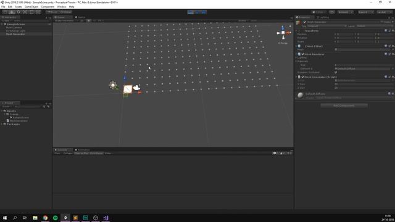Toggle scene lighting in the Scene view toolbar
Screen dimensions: 395x222
coord(89,20)
